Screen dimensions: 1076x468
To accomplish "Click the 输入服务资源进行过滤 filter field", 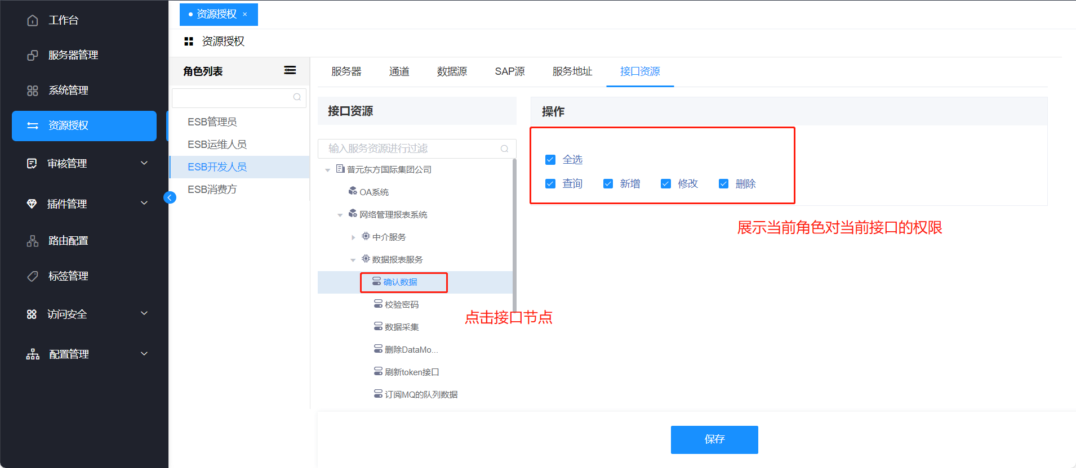I will point(417,148).
